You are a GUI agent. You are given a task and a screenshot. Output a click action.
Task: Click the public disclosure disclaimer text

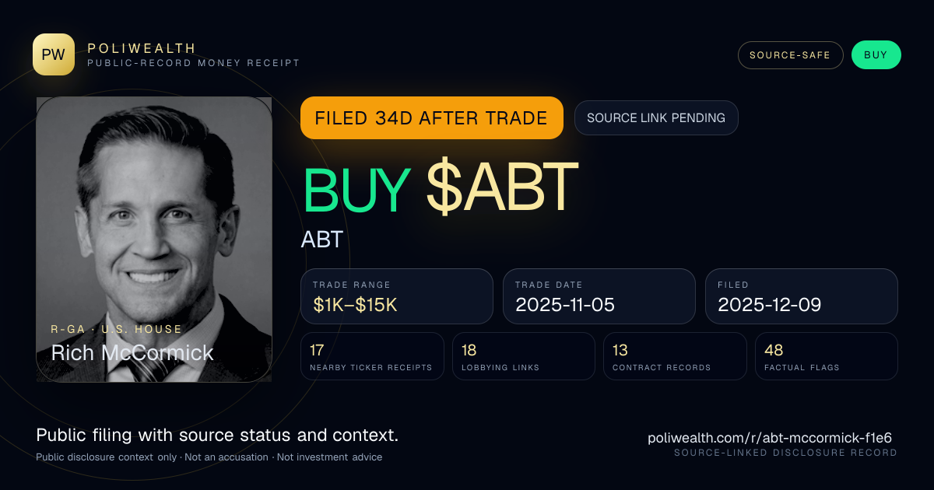coord(209,457)
